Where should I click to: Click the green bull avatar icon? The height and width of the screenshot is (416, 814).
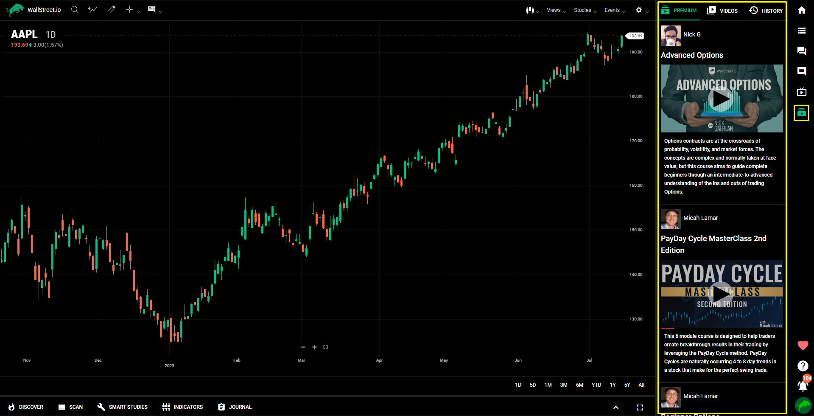click(x=803, y=405)
